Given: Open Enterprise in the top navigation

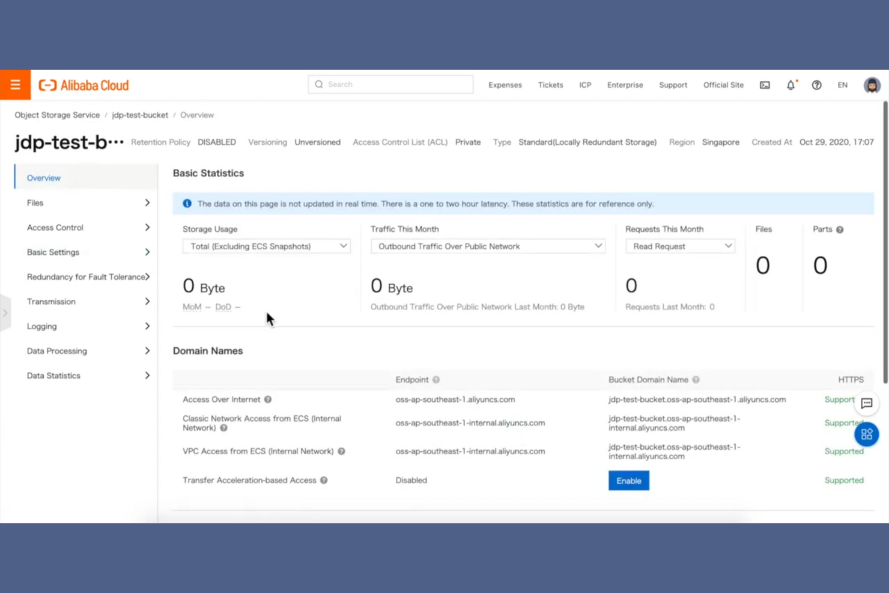Looking at the screenshot, I should click(x=625, y=85).
